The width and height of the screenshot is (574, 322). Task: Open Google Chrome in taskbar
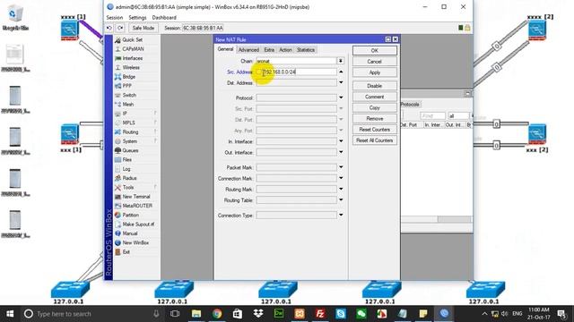pyautogui.click(x=217, y=314)
